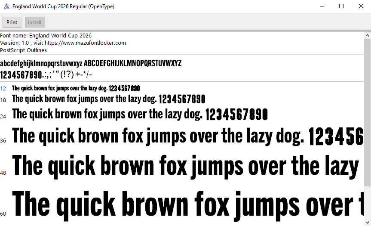Minimize the font viewer window

click(x=322, y=6)
